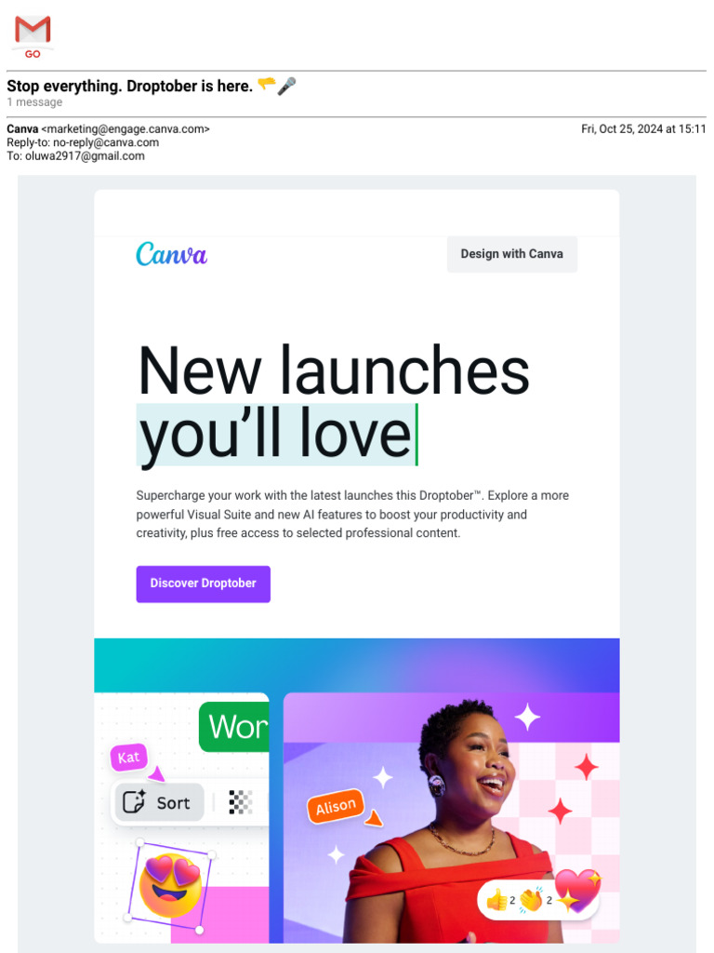The image size is (714, 953).
Task: Click the teal gradient banner strip
Action: (357, 664)
